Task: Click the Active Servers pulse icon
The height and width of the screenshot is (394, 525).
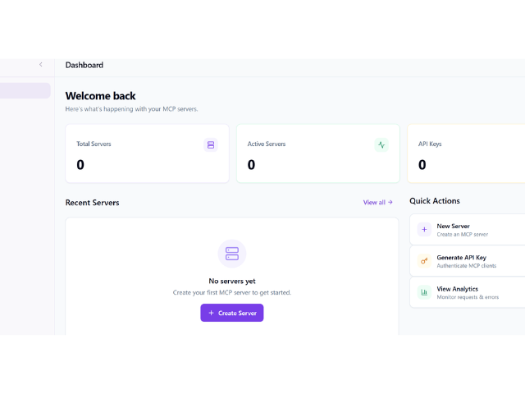Action: pos(381,144)
